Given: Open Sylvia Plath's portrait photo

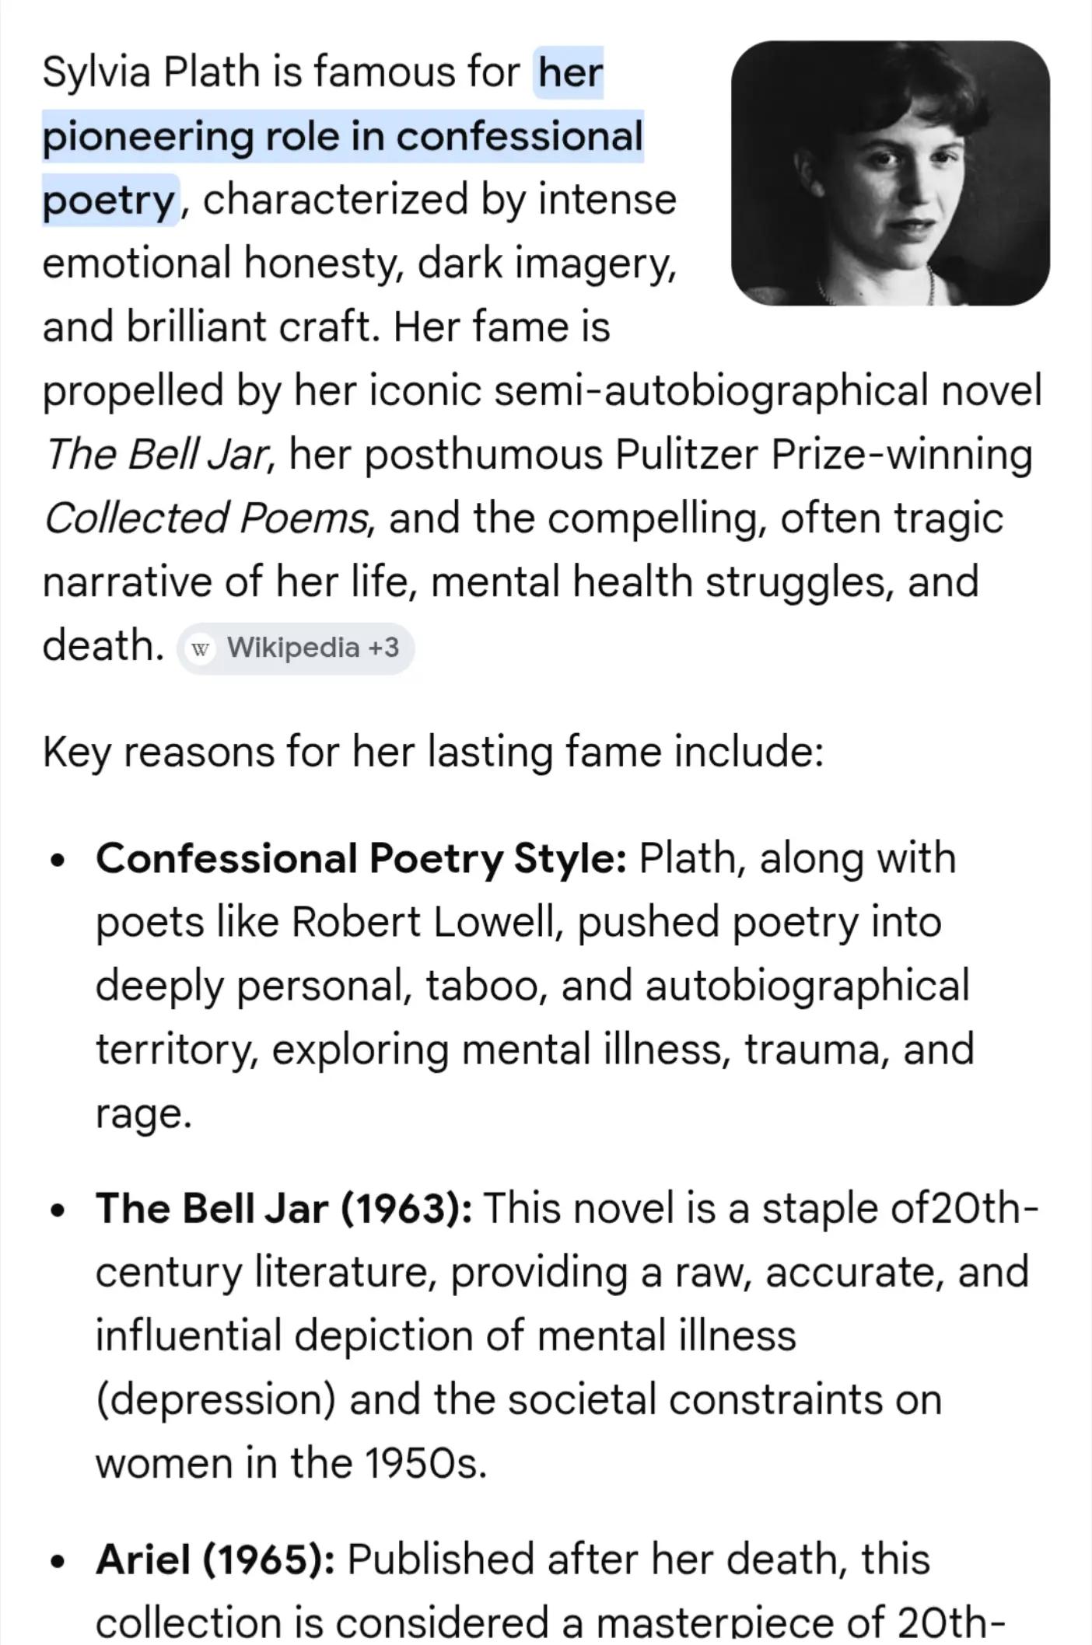Looking at the screenshot, I should pyautogui.click(x=891, y=173).
